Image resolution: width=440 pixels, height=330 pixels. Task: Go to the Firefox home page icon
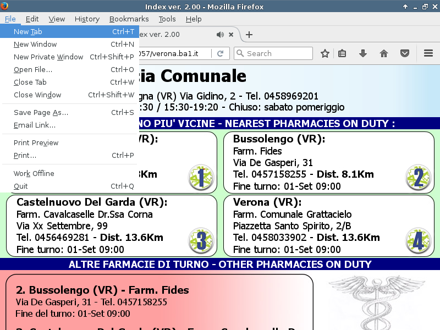(x=384, y=53)
